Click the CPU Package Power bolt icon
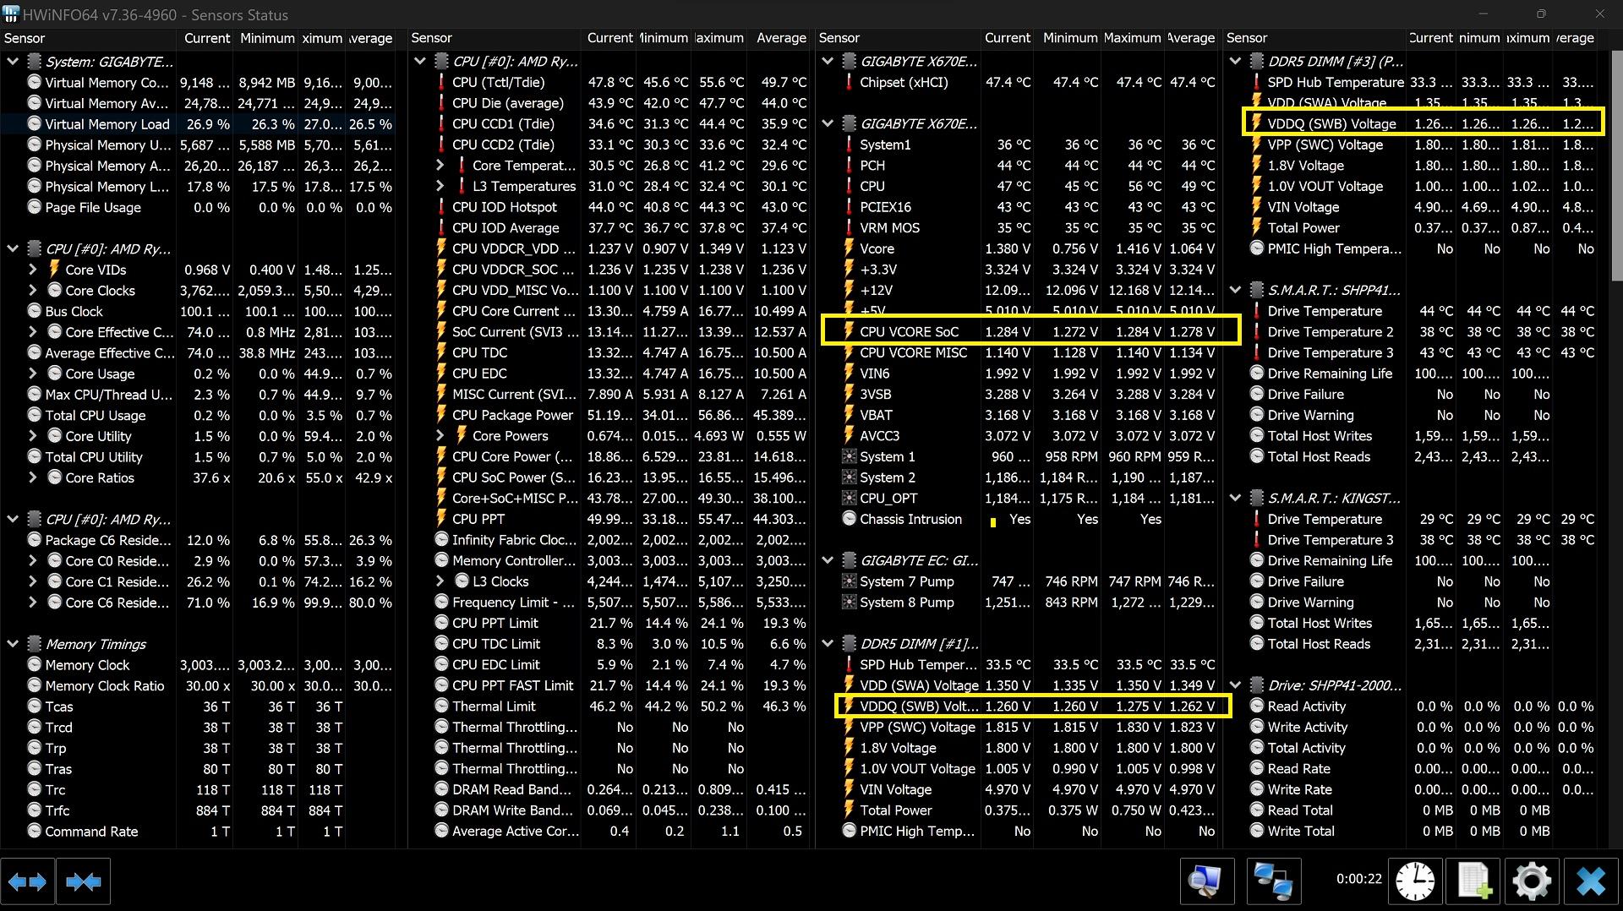Screen dimensions: 1623x911 [x=441, y=415]
